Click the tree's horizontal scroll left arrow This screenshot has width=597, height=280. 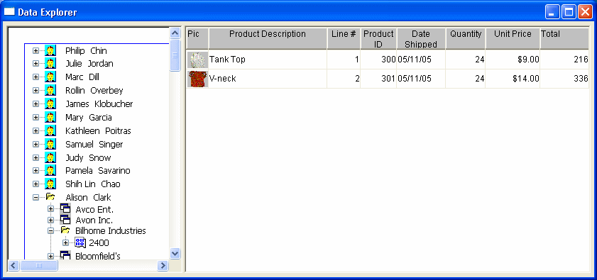click(x=13, y=266)
